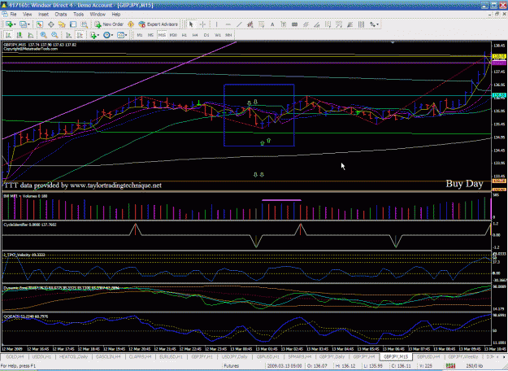Click the MetaTrader document icon beside File
This screenshot has height=371, width=508.
tap(5, 15)
